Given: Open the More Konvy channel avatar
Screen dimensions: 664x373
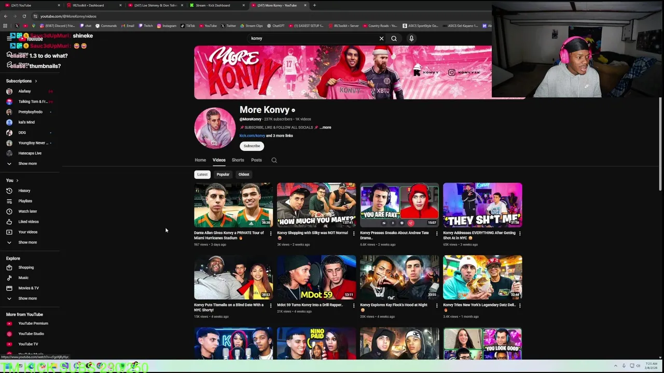Looking at the screenshot, I should pyautogui.click(x=215, y=128).
